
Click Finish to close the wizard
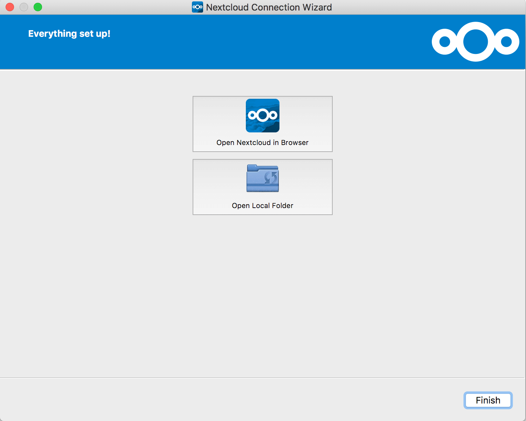pos(488,400)
